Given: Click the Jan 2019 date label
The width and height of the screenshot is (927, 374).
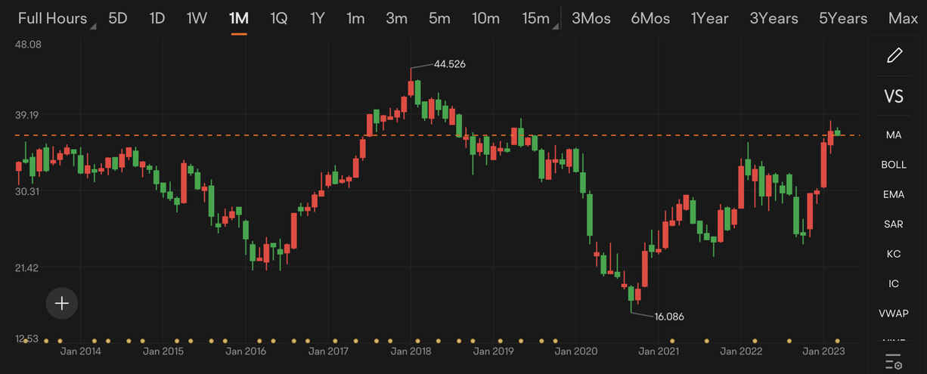Looking at the screenshot, I should tap(494, 351).
